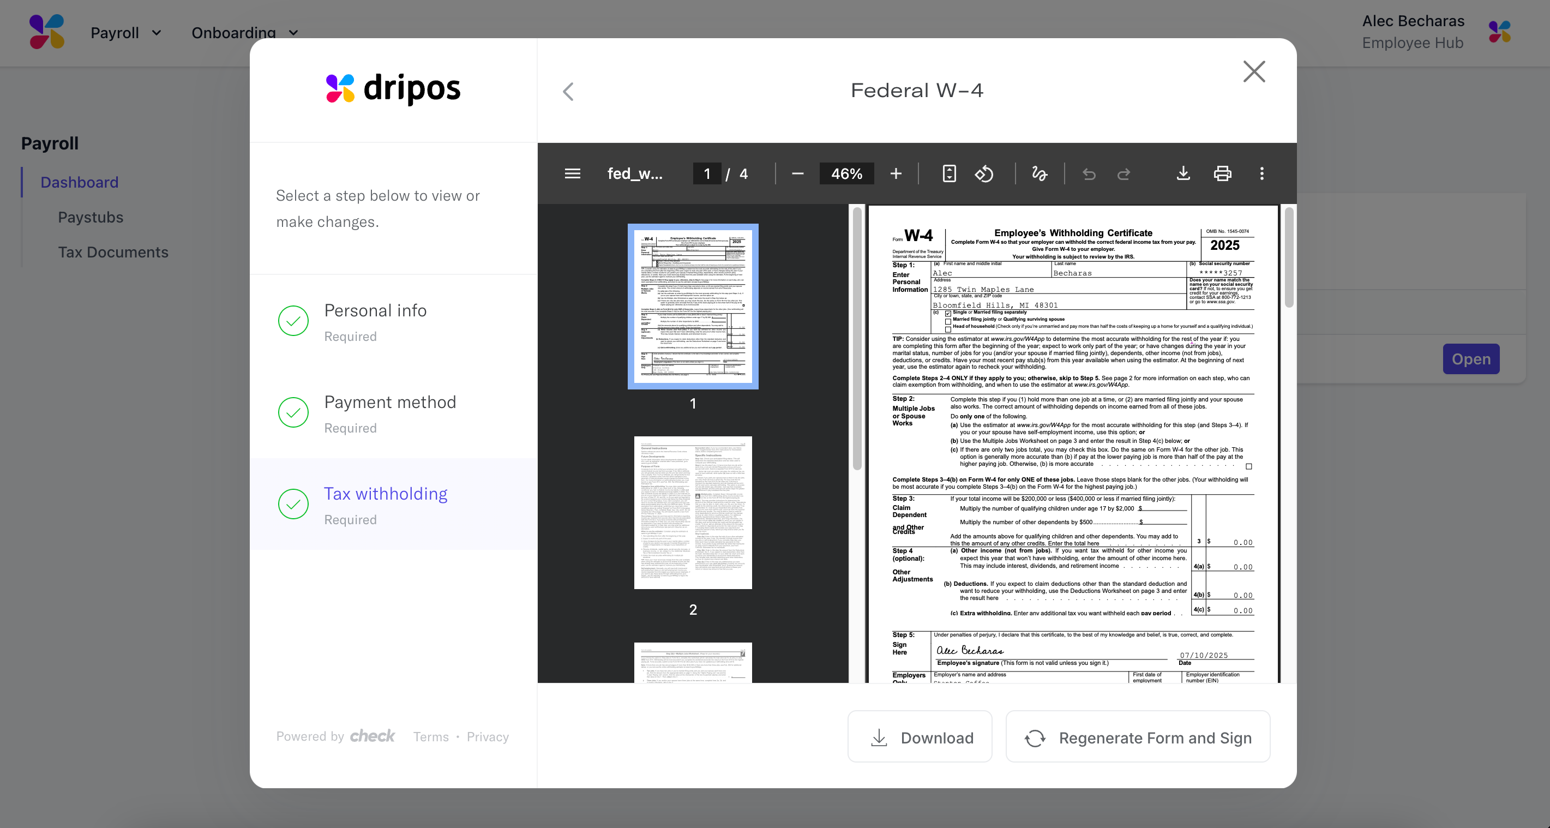
Task: Rotate the PDF counterclockwise
Action: (x=984, y=174)
